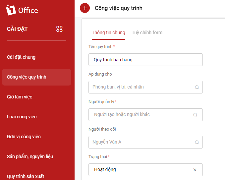The width and height of the screenshot is (225, 180).
Task: Select the Thông tin chung tab
Action: click(108, 32)
